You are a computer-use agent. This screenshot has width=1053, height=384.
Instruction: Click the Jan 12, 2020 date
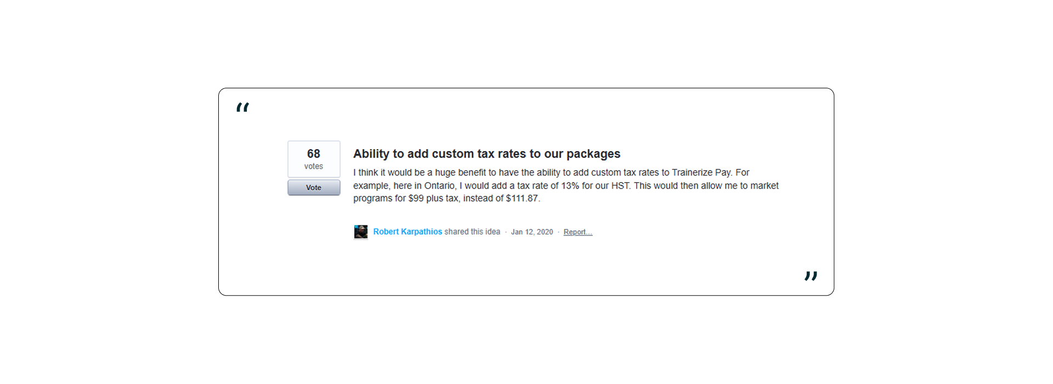point(532,232)
